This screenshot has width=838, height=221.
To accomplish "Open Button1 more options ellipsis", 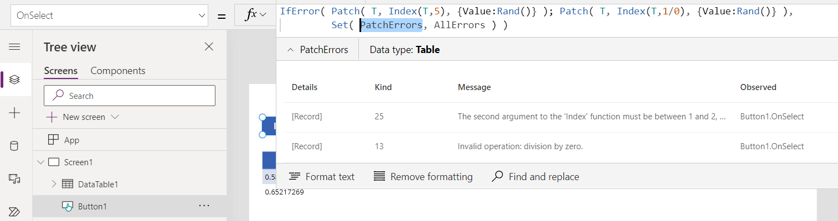I will coord(204,206).
